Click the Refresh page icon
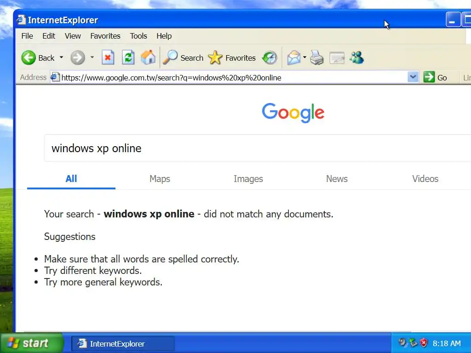471x353 pixels. pos(128,57)
